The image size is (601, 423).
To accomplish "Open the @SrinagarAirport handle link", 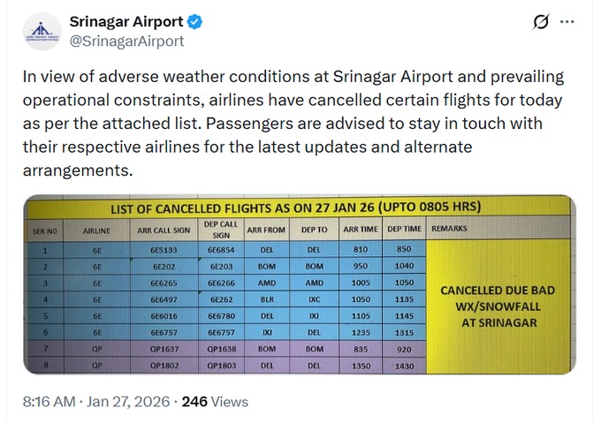I will click(126, 41).
